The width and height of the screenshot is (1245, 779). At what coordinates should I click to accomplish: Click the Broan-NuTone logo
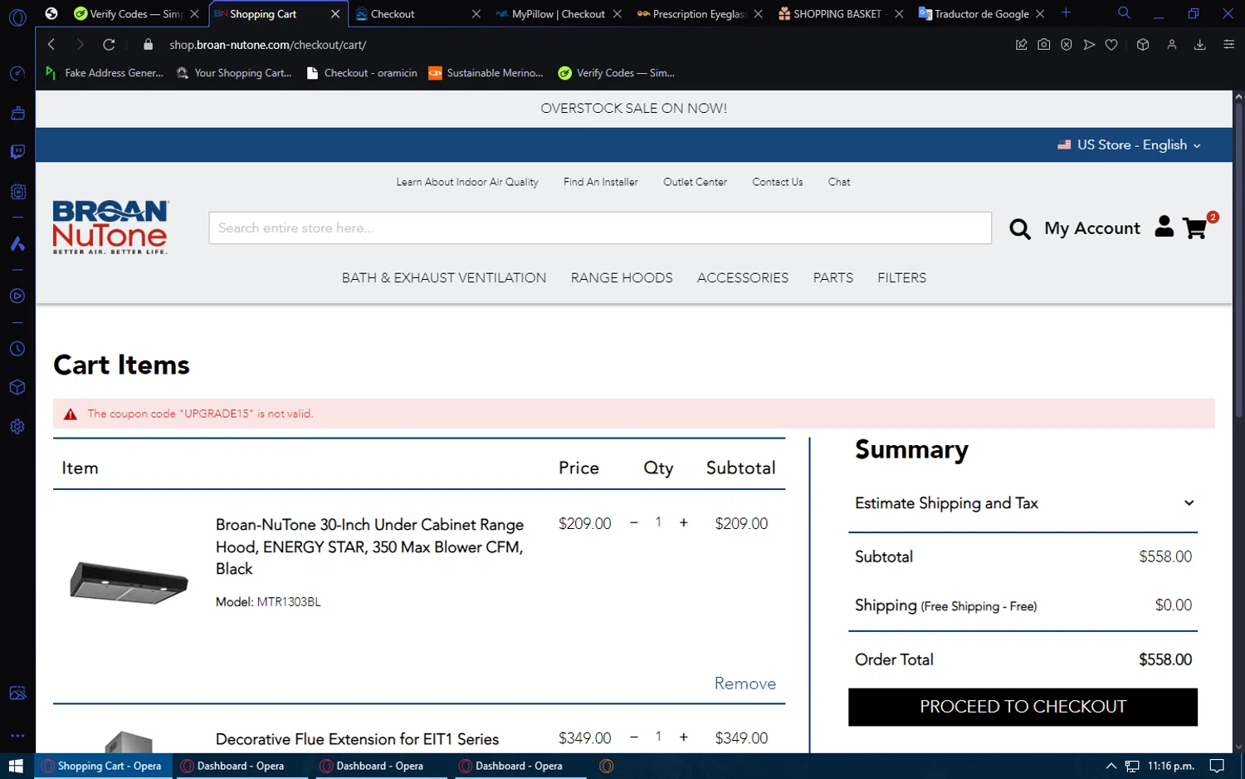pos(111,227)
